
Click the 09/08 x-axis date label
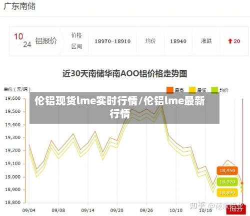58,211
